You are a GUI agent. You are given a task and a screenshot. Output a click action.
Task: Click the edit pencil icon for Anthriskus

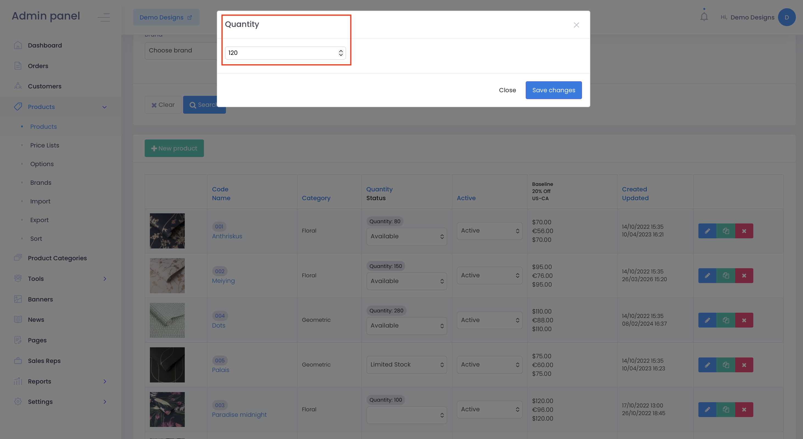[707, 231]
